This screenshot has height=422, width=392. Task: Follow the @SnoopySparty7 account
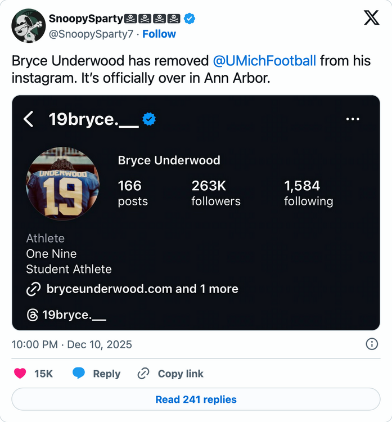(159, 34)
